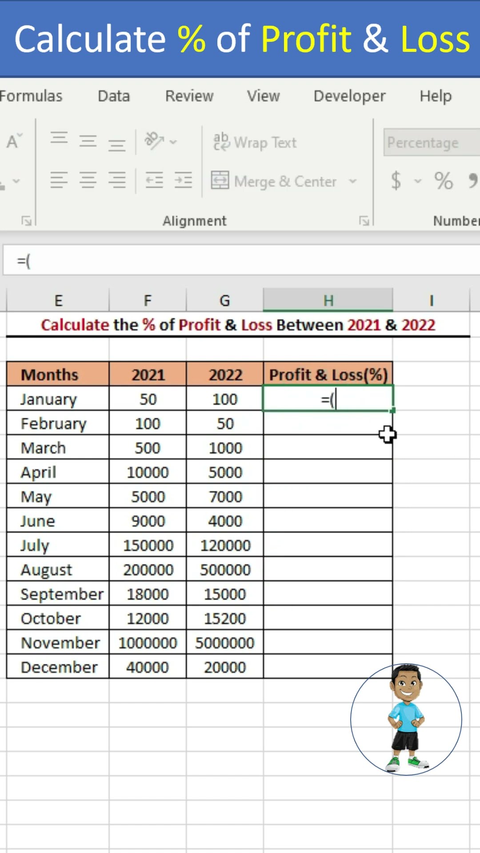Select column E header
Screen dimensions: 480x853
point(58,300)
